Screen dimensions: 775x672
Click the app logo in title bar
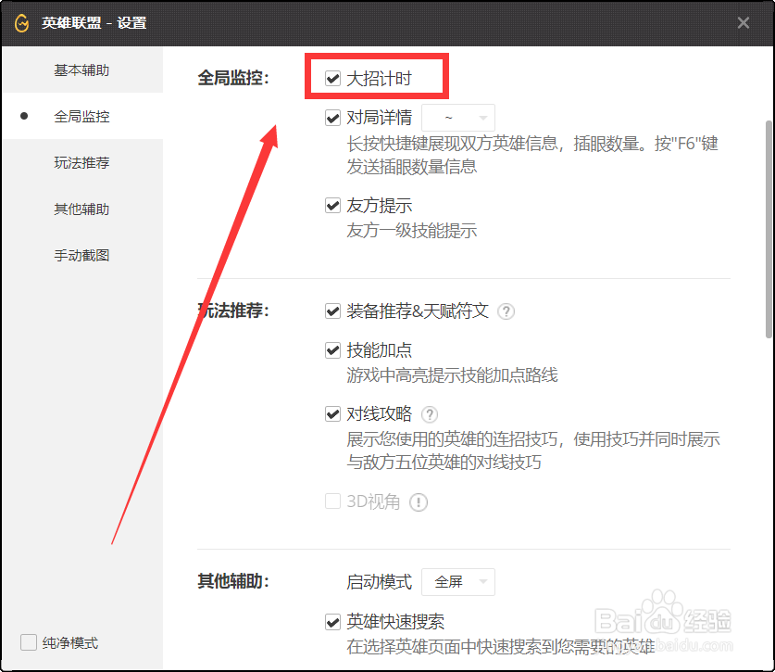click(21, 23)
